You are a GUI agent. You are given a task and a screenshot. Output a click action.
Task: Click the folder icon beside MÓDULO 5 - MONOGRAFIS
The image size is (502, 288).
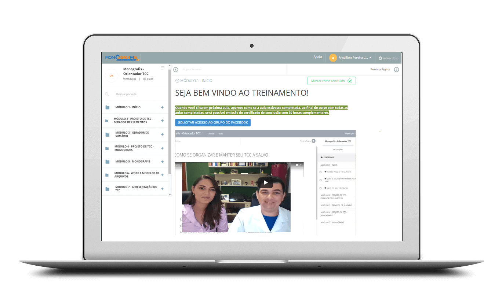(108, 162)
